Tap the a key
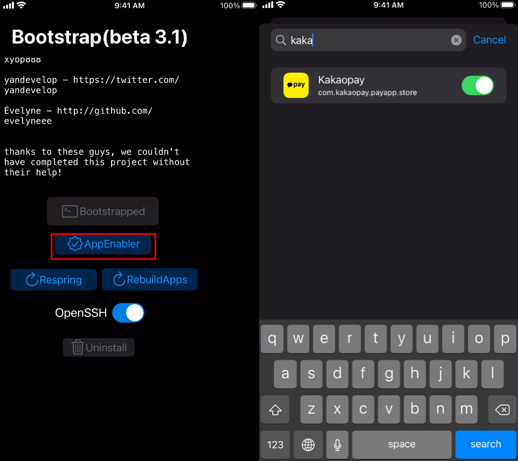The height and width of the screenshot is (461, 518). click(285, 374)
